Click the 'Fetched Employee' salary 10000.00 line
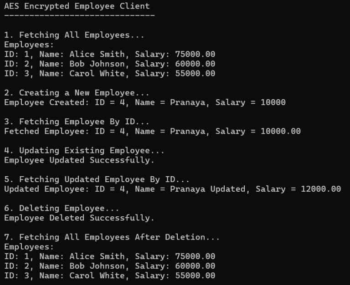Viewport: 350px width, 285px height. 153,132
